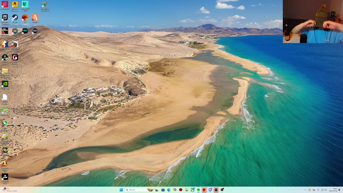Click the Voicemod V3 desktop icon
This screenshot has height=193, width=343.
(x=25, y=32)
